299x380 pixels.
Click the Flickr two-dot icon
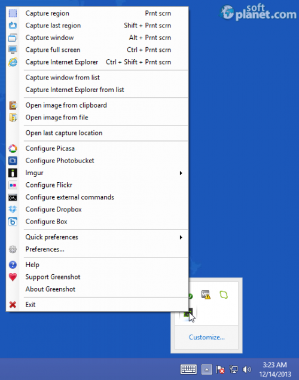tap(13, 185)
